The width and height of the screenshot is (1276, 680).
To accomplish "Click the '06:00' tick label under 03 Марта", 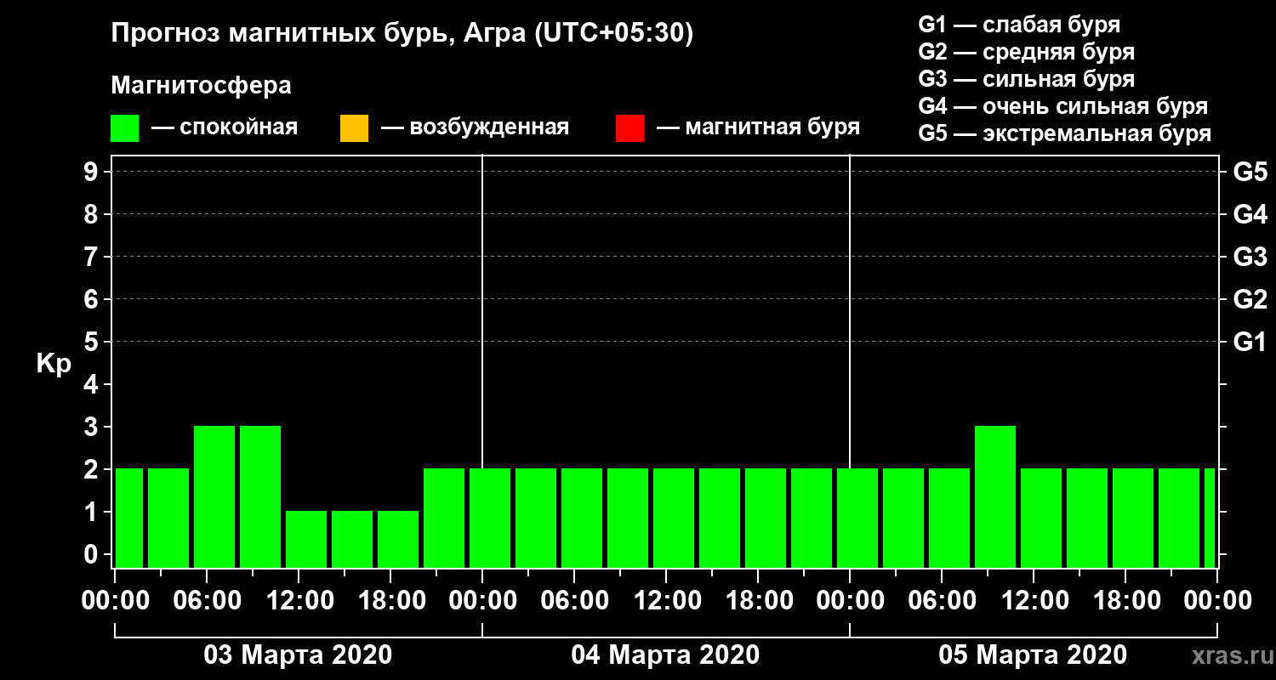I will tap(207, 601).
